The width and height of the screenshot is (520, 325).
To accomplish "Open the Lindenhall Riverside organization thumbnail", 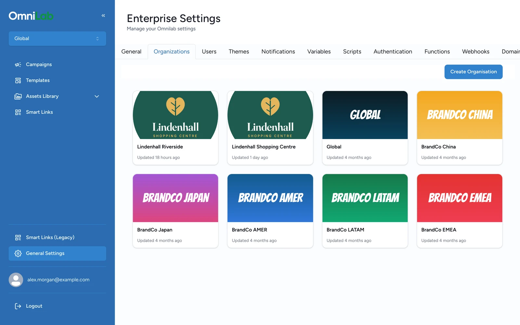I will (175, 115).
